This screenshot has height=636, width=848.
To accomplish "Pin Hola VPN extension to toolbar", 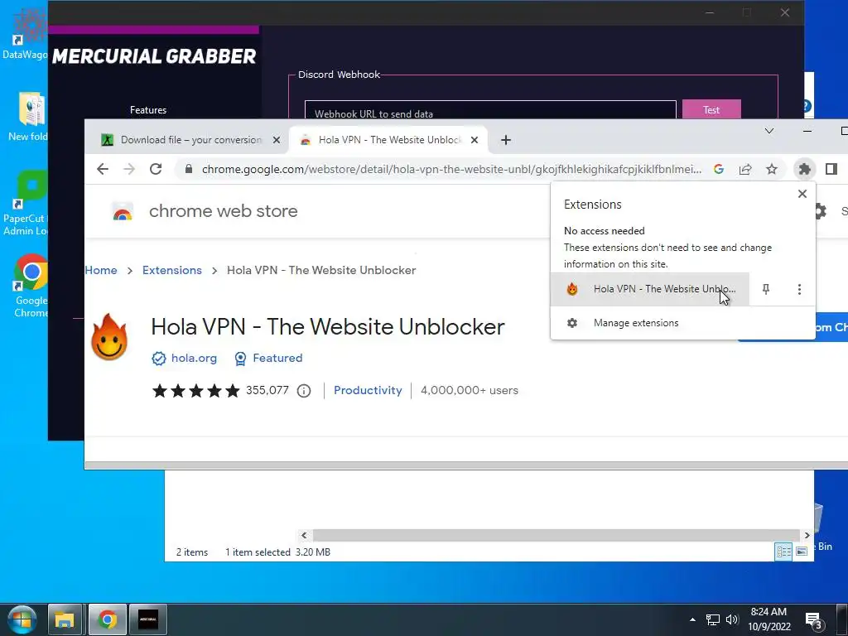I will point(766,289).
